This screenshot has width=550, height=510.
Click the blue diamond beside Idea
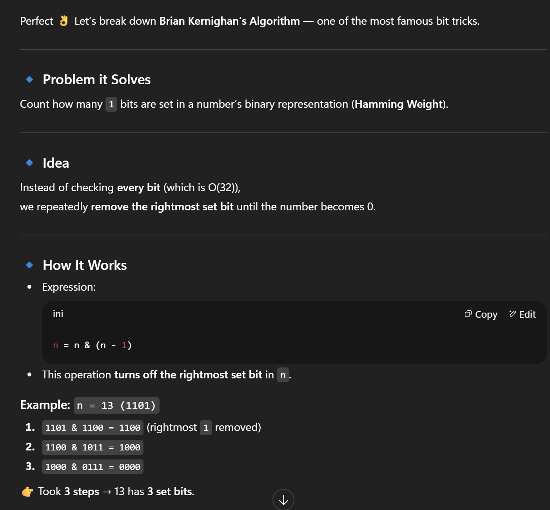(x=29, y=163)
